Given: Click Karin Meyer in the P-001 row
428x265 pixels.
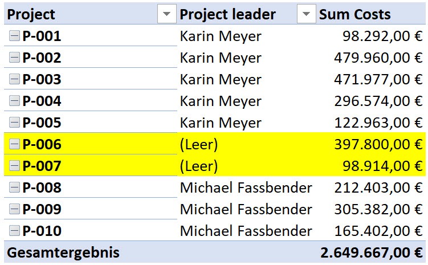Looking at the screenshot, I should coord(221,36).
